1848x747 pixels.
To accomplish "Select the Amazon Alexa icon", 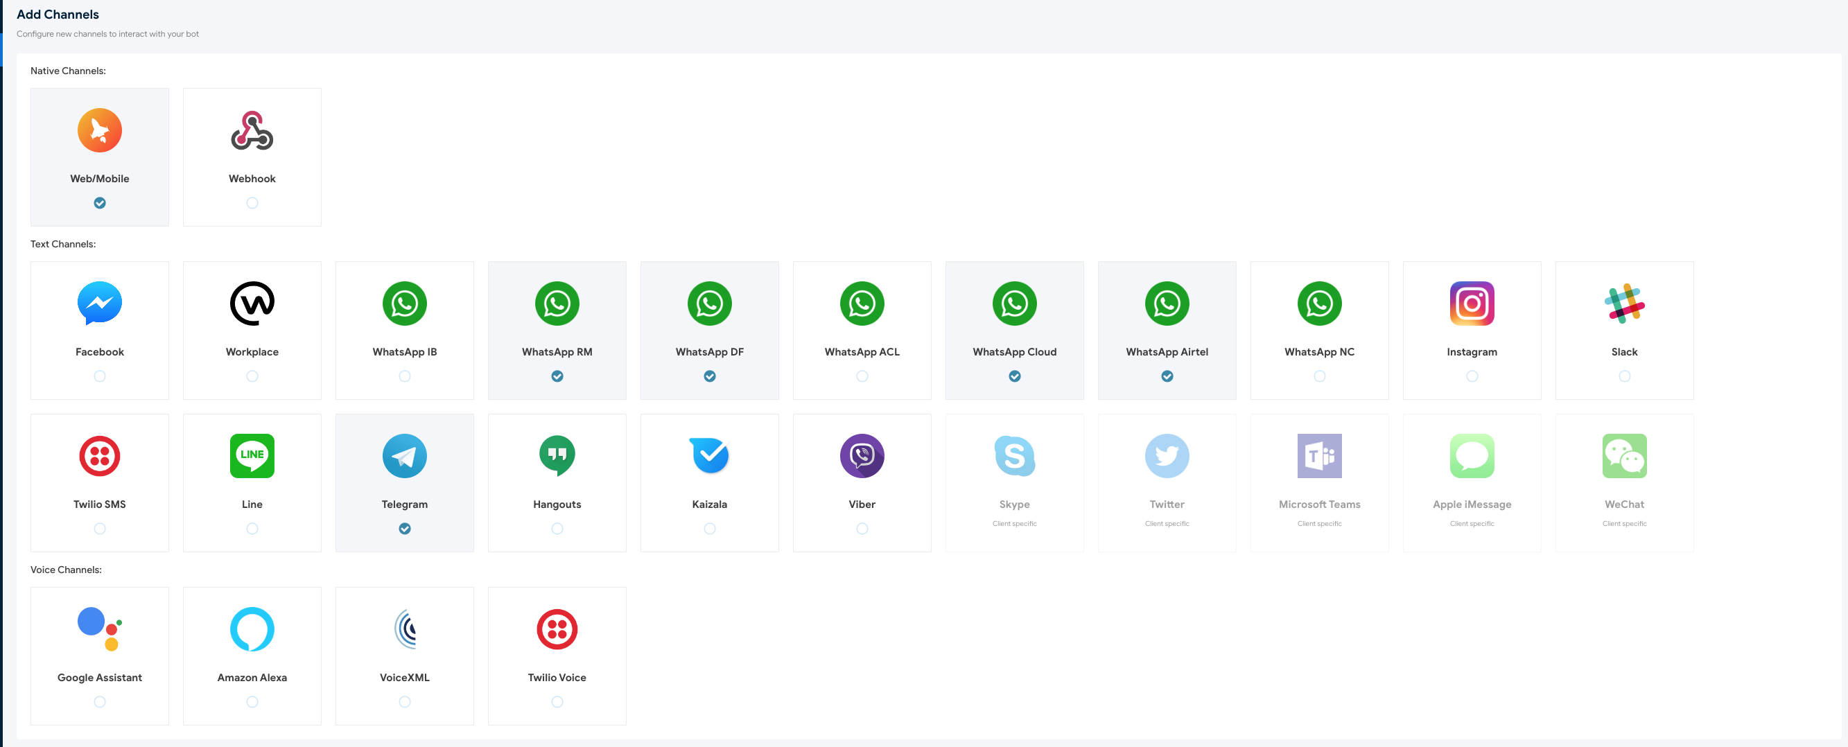I will (252, 629).
